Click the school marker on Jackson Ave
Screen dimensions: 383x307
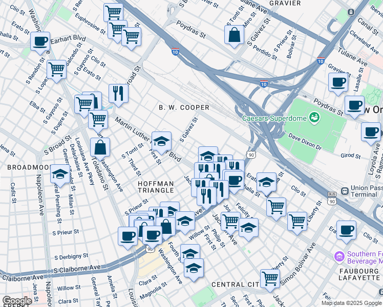click(249, 228)
